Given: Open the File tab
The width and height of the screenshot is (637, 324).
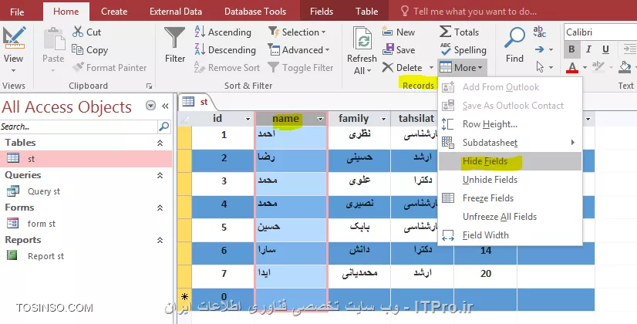Looking at the screenshot, I should click(17, 12).
